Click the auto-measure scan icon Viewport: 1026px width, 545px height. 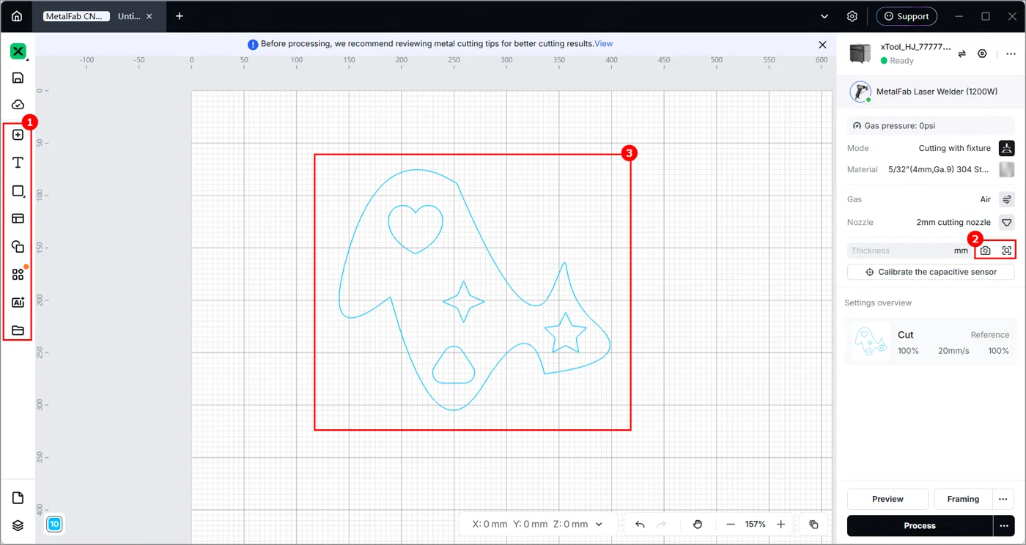pyautogui.click(x=1007, y=251)
